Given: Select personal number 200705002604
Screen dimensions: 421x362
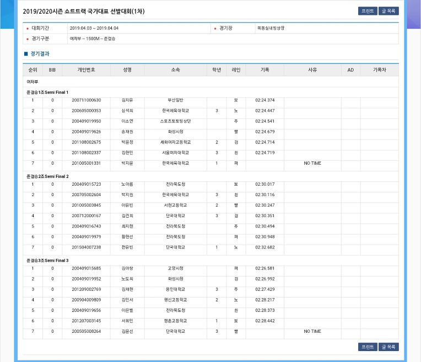Looking at the screenshot, I should coord(87,194).
